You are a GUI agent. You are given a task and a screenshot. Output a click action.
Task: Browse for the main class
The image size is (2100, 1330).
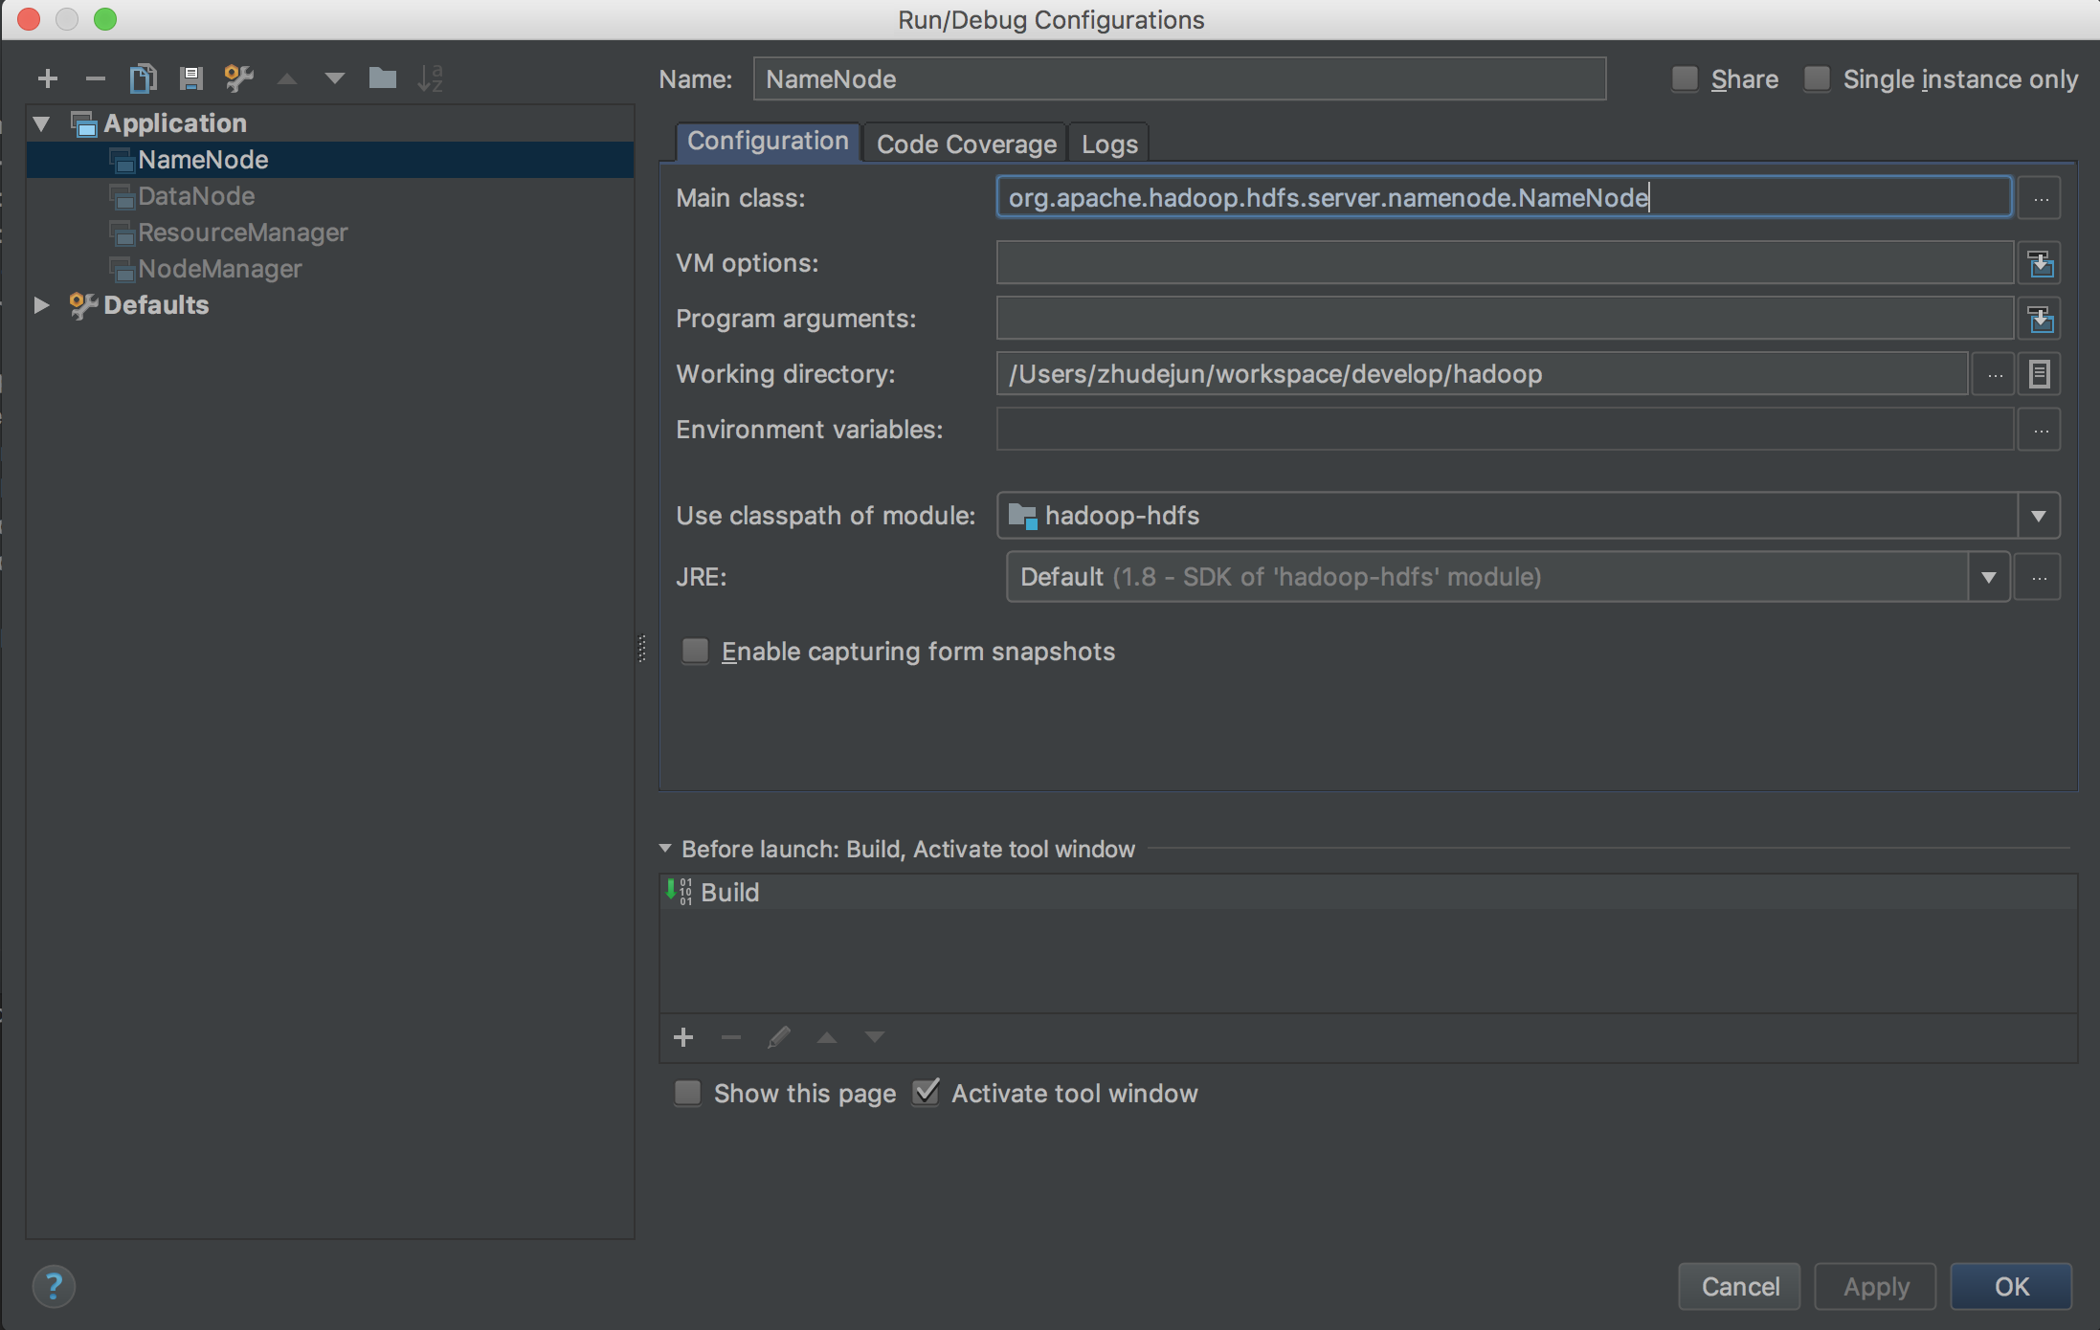coord(2040,198)
